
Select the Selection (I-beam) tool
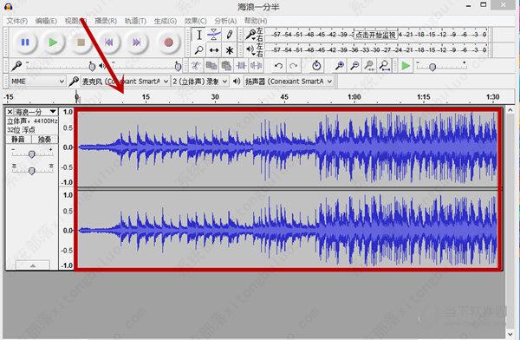[199, 35]
